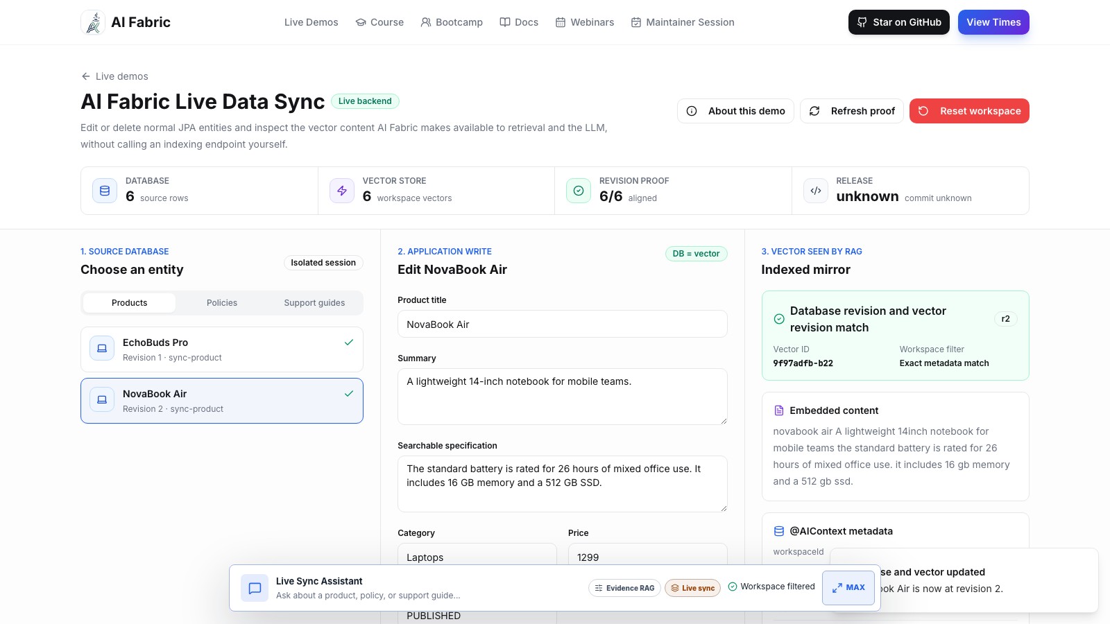The height and width of the screenshot is (624, 1110).
Task: Toggle the Evidence RAG mode chip
Action: [x=624, y=588]
